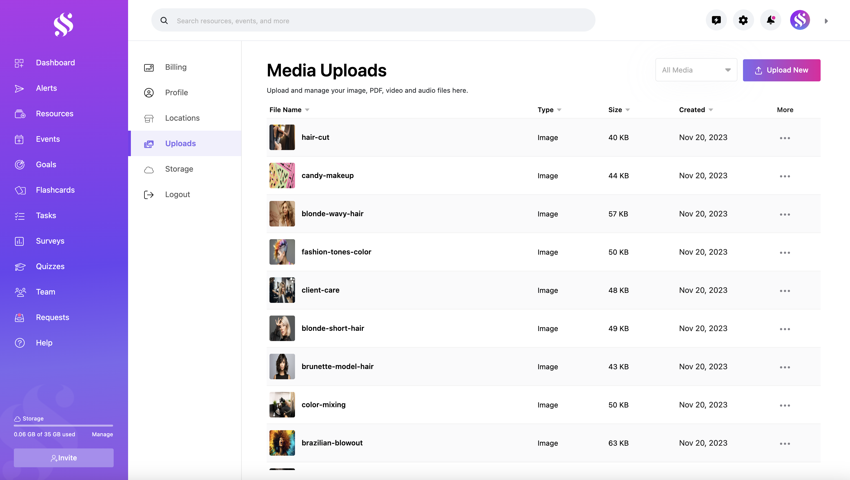The width and height of the screenshot is (850, 480).
Task: Click the Flashcards icon
Action: (20, 190)
